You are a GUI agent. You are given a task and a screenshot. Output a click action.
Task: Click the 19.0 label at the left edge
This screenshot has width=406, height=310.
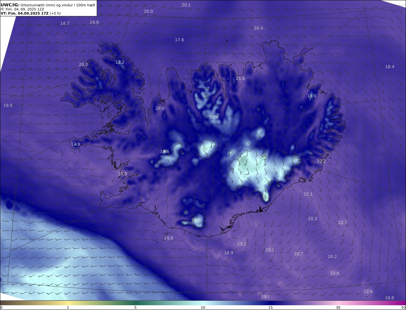click(x=8, y=105)
